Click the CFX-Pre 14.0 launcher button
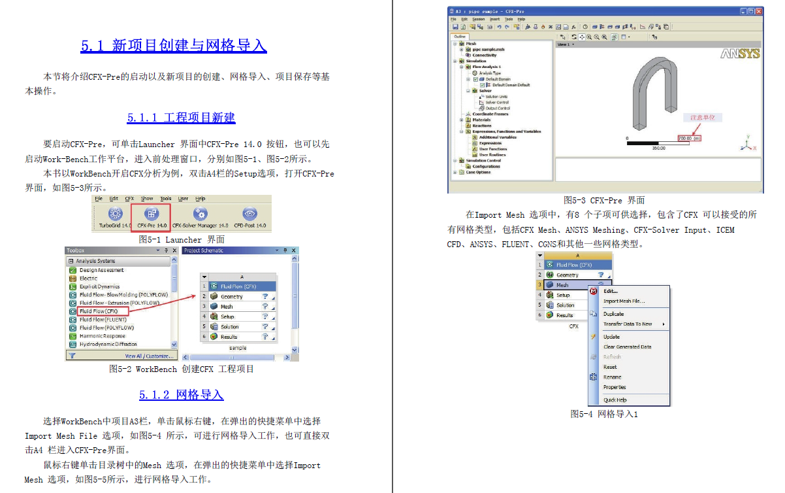Image resolution: width=785 pixels, height=493 pixels. pos(152,217)
